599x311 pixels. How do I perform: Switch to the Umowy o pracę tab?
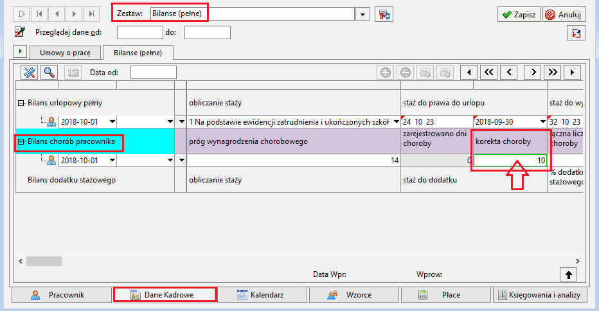pyautogui.click(x=66, y=53)
